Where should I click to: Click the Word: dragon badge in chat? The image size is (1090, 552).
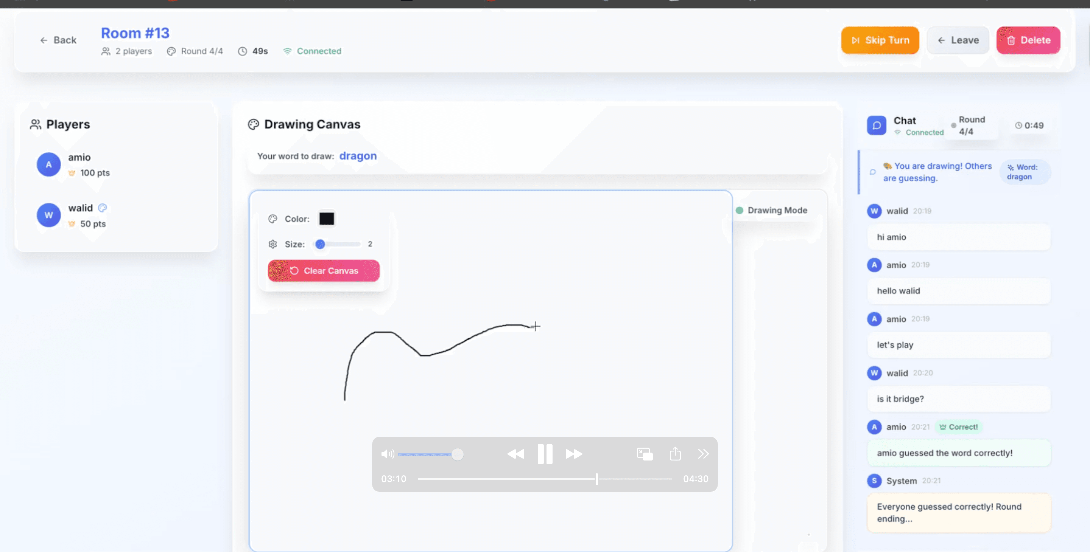tap(1025, 172)
